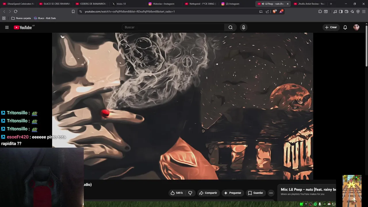Screen dimensions: 368x207
Task: Go to YouTube home via logo
Action: tap(23, 27)
